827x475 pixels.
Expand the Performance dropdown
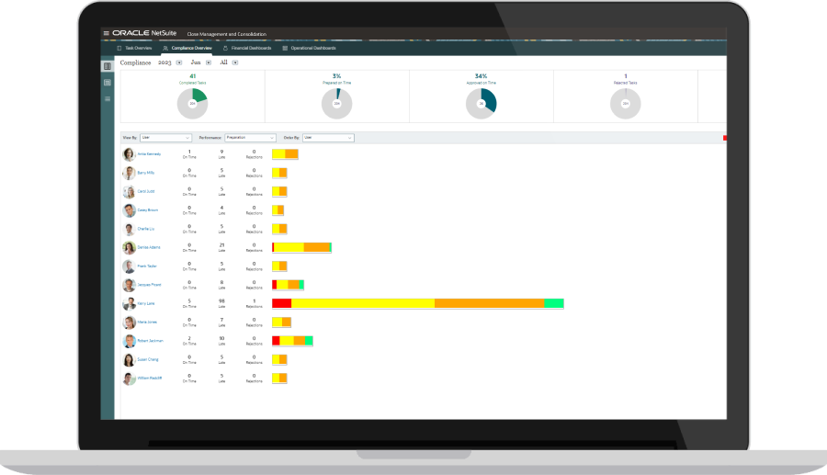pyautogui.click(x=250, y=138)
